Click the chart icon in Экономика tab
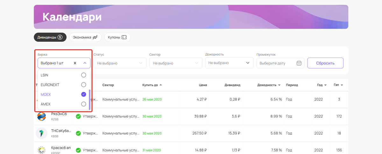Image resolution: width=382 pixels, height=154 pixels. tap(95, 37)
